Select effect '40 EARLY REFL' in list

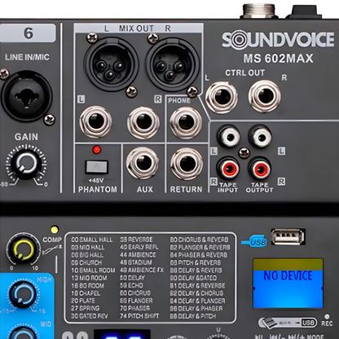(139, 247)
